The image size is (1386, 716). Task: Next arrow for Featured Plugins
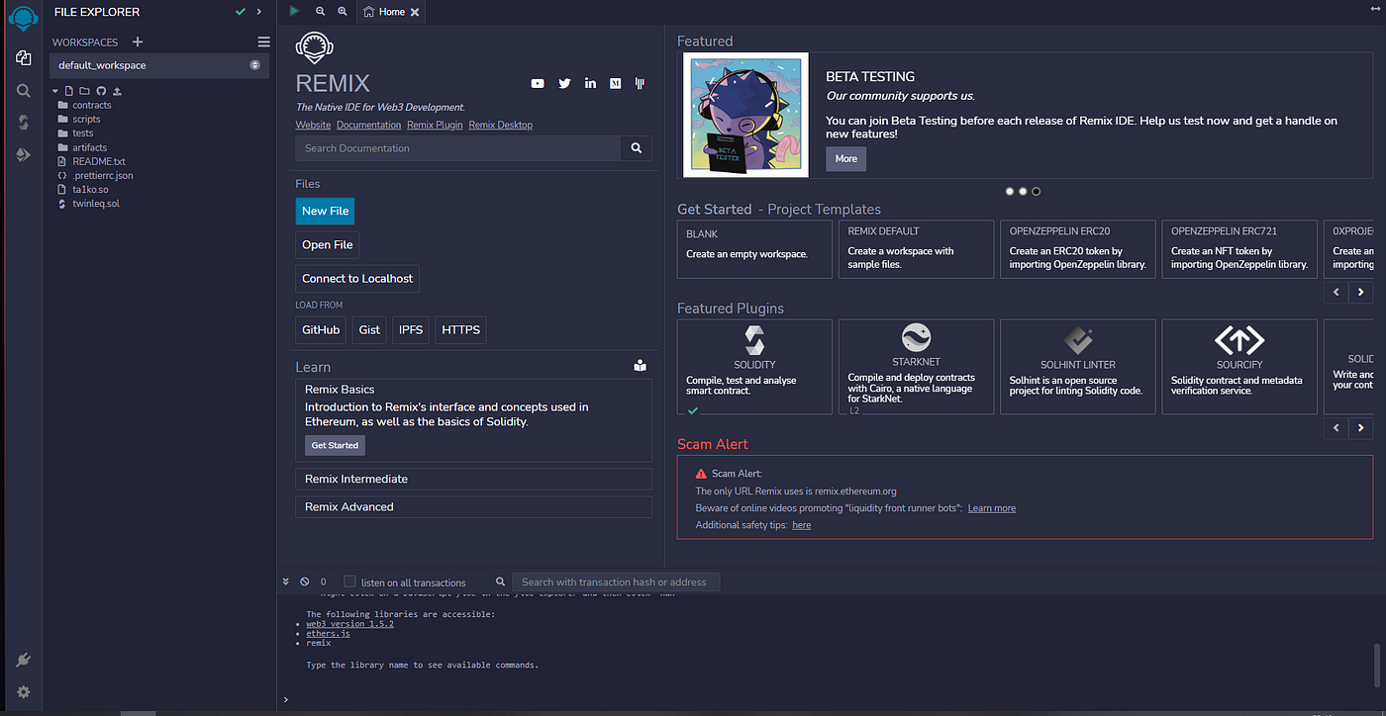(1361, 427)
